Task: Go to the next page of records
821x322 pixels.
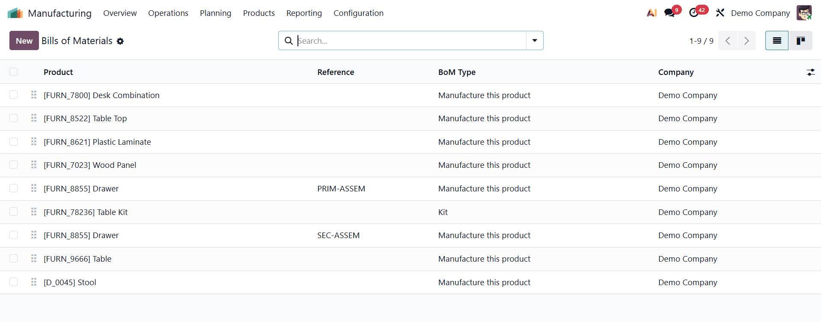Action: click(x=747, y=41)
